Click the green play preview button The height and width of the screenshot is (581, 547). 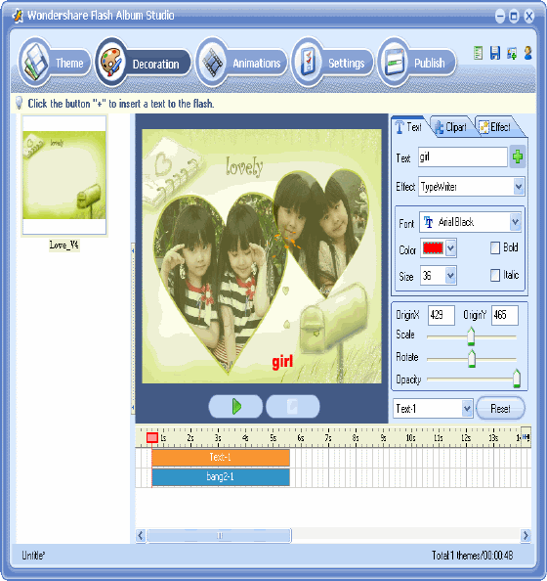click(235, 407)
